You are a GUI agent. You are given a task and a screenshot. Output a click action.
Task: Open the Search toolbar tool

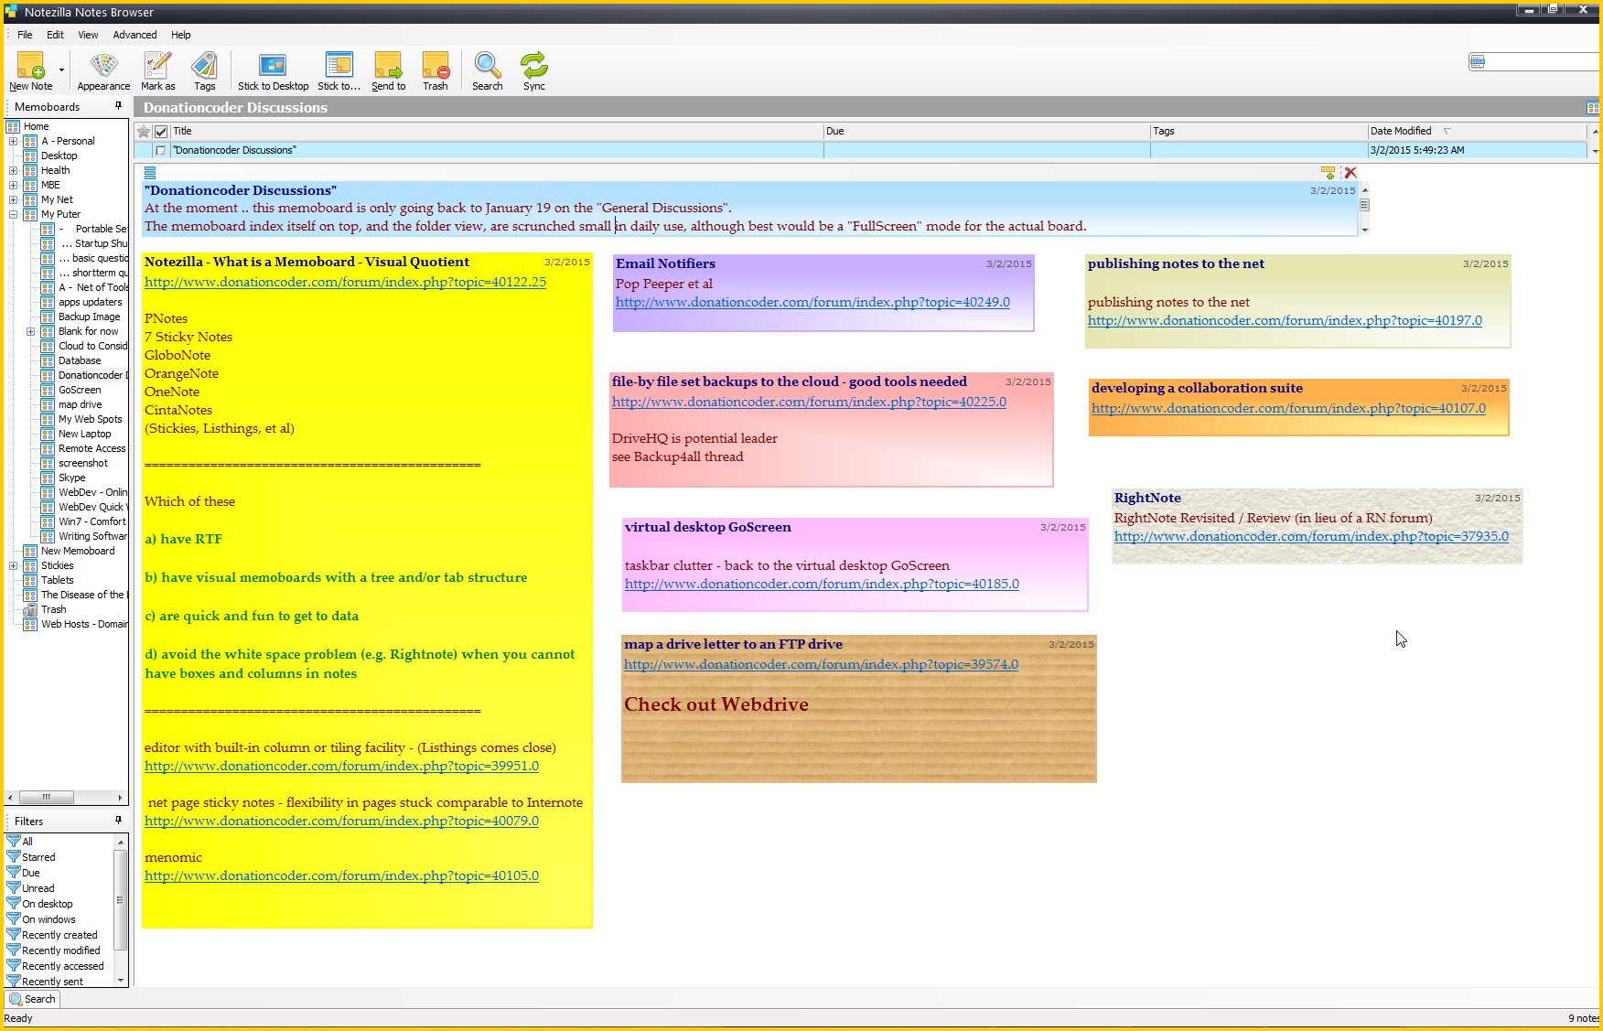(487, 71)
